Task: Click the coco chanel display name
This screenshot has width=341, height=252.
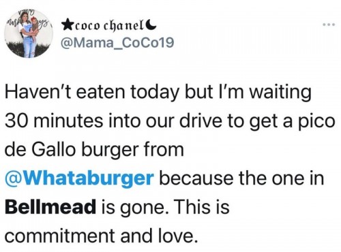Action: 110,27
